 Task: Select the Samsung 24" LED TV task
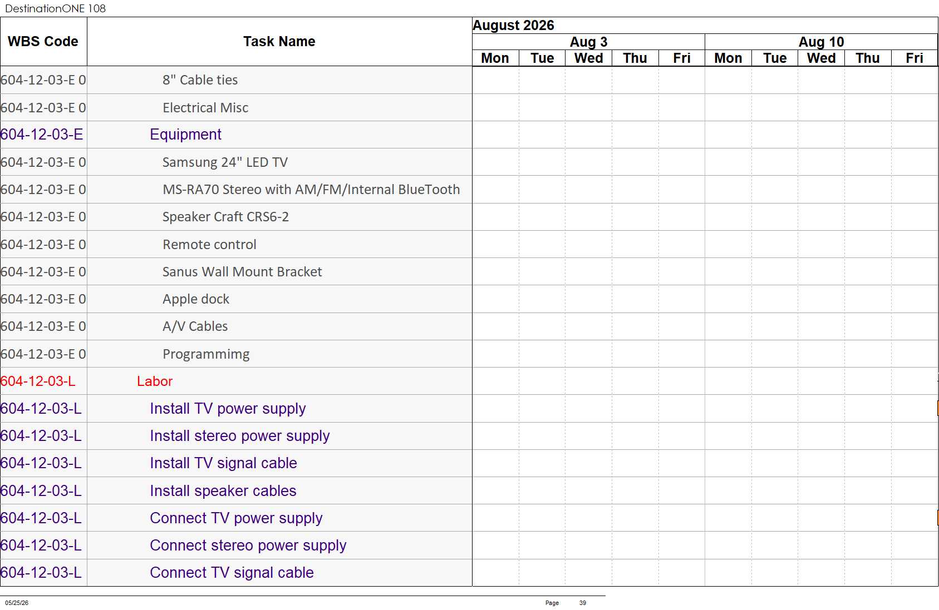pos(225,162)
